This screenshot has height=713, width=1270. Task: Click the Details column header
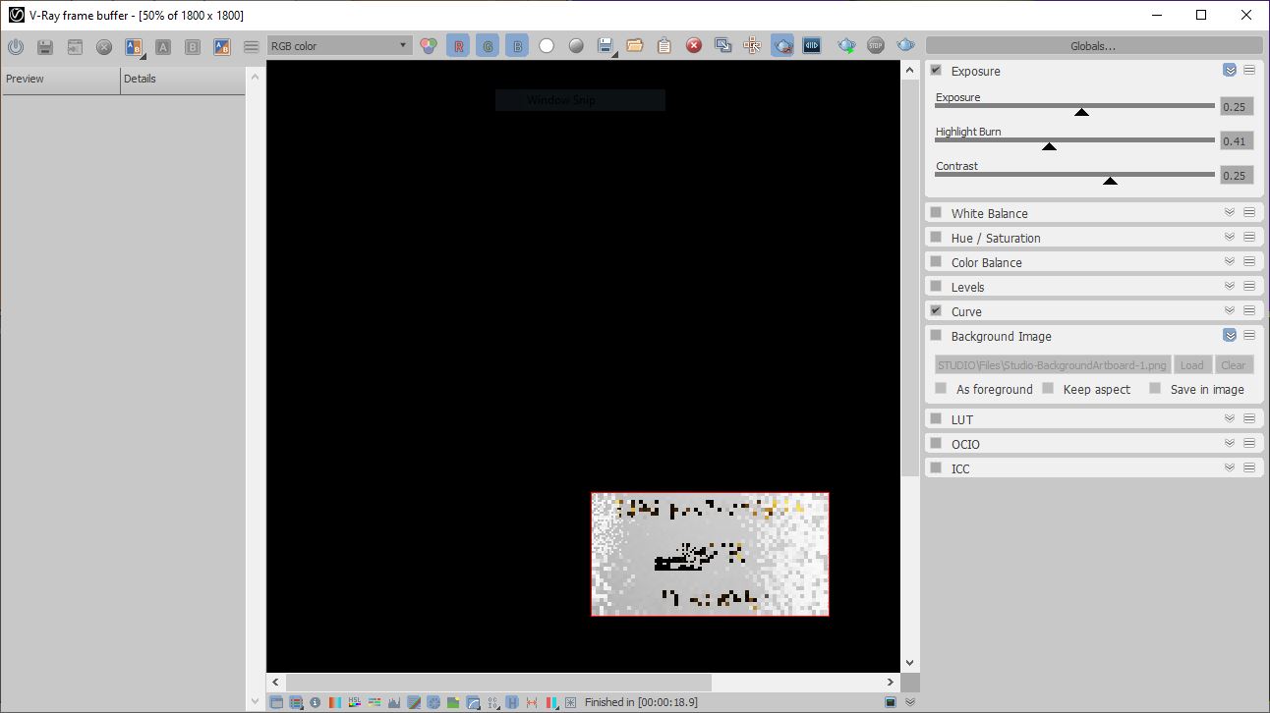click(x=183, y=80)
